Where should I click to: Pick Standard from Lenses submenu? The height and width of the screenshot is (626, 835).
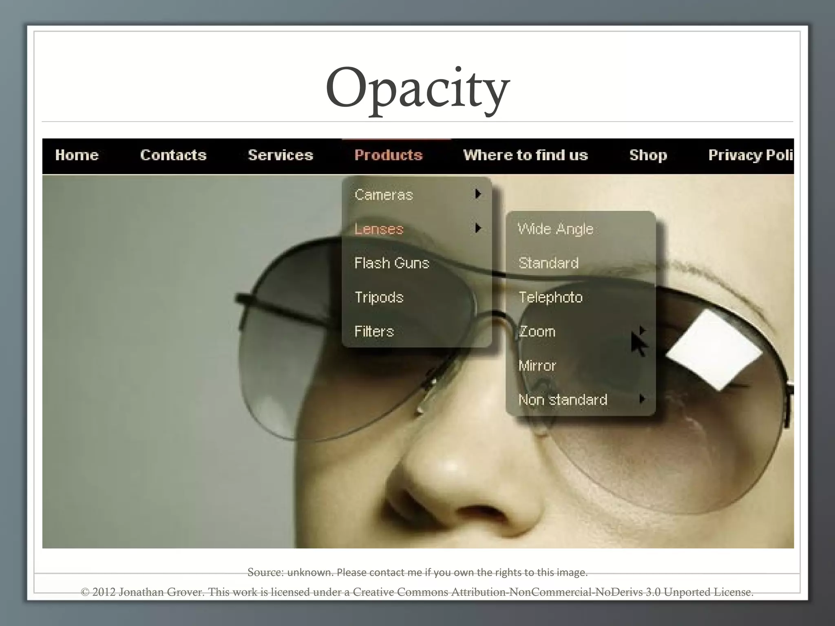(x=548, y=263)
